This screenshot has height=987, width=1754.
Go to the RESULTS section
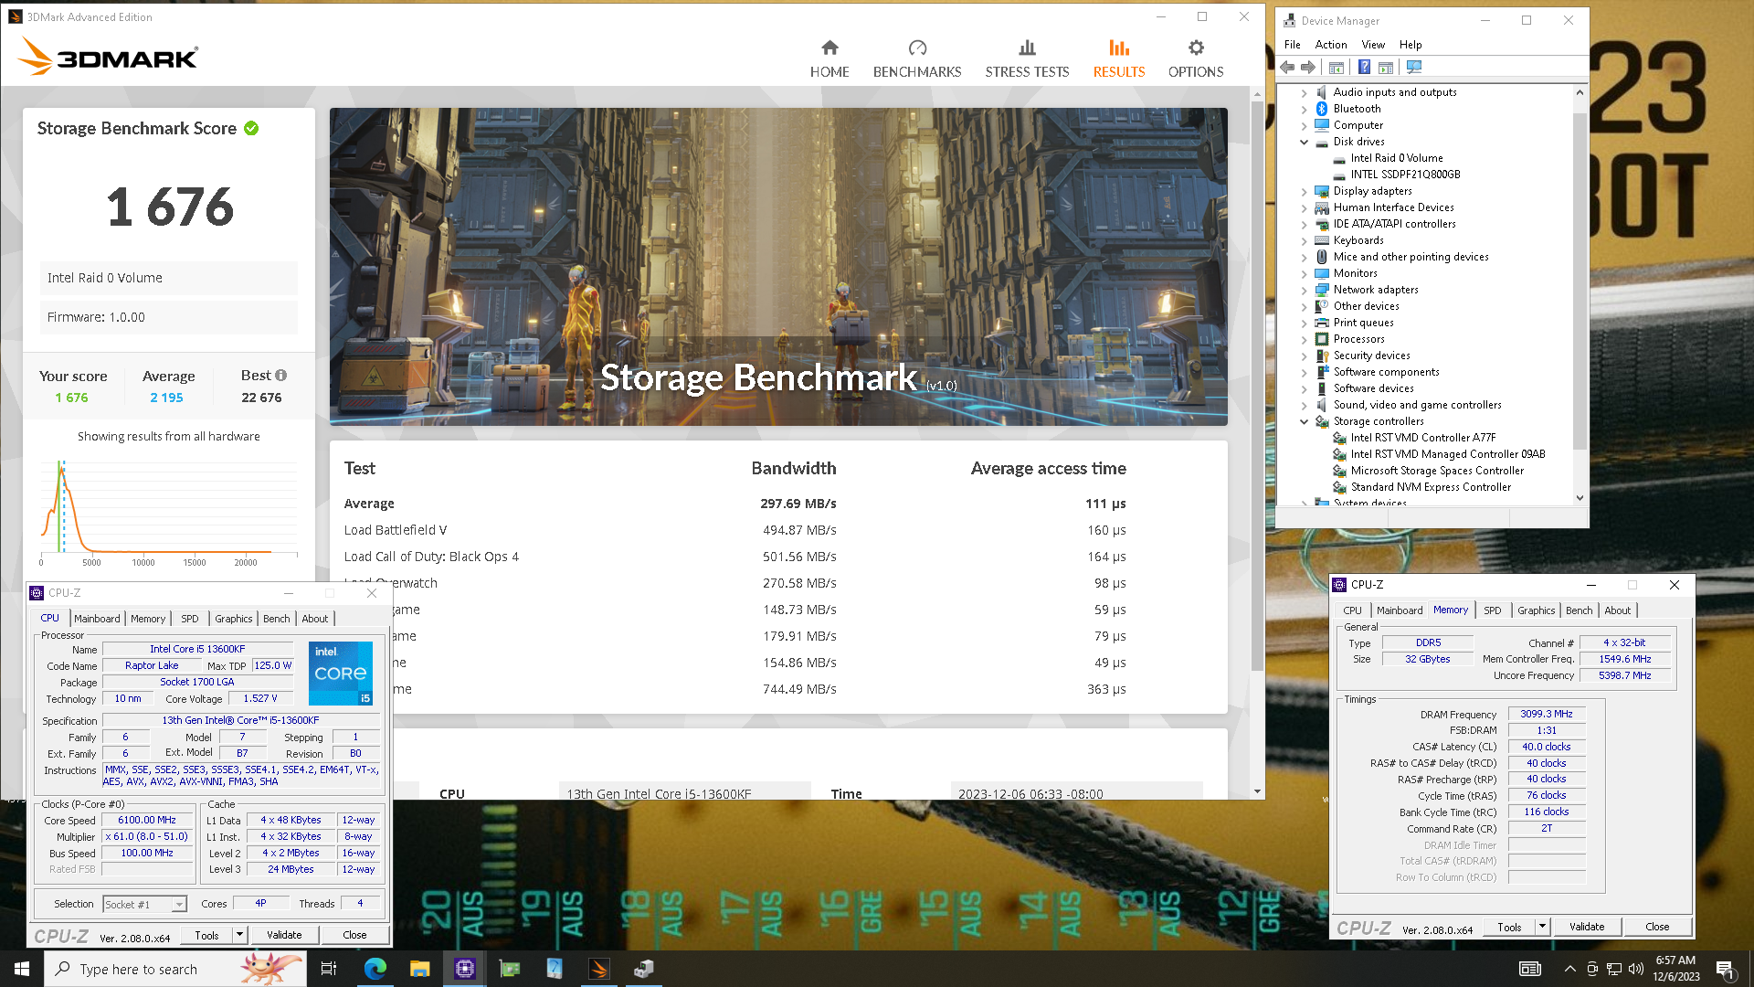(1119, 59)
